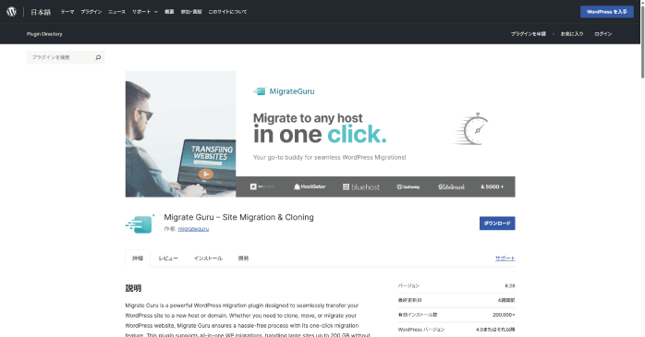Click the Plugin Directory link
Viewport: 645px width, 337px height.
click(x=44, y=34)
